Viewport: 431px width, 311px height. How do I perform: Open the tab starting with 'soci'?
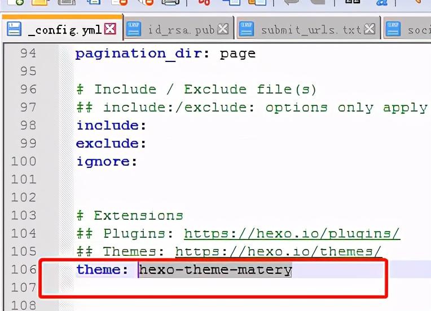[x=407, y=29]
